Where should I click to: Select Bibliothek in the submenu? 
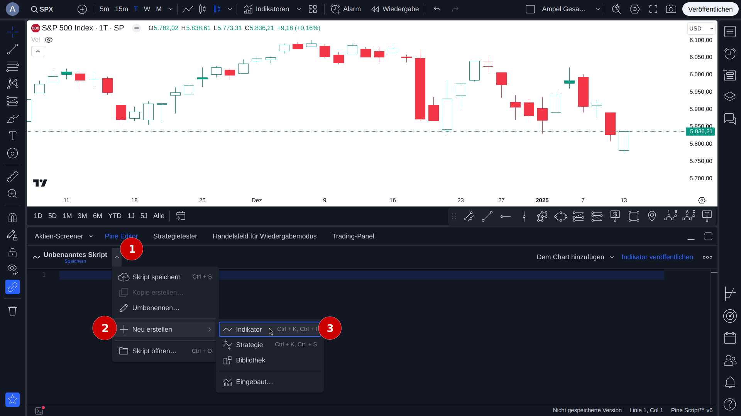[270, 360]
